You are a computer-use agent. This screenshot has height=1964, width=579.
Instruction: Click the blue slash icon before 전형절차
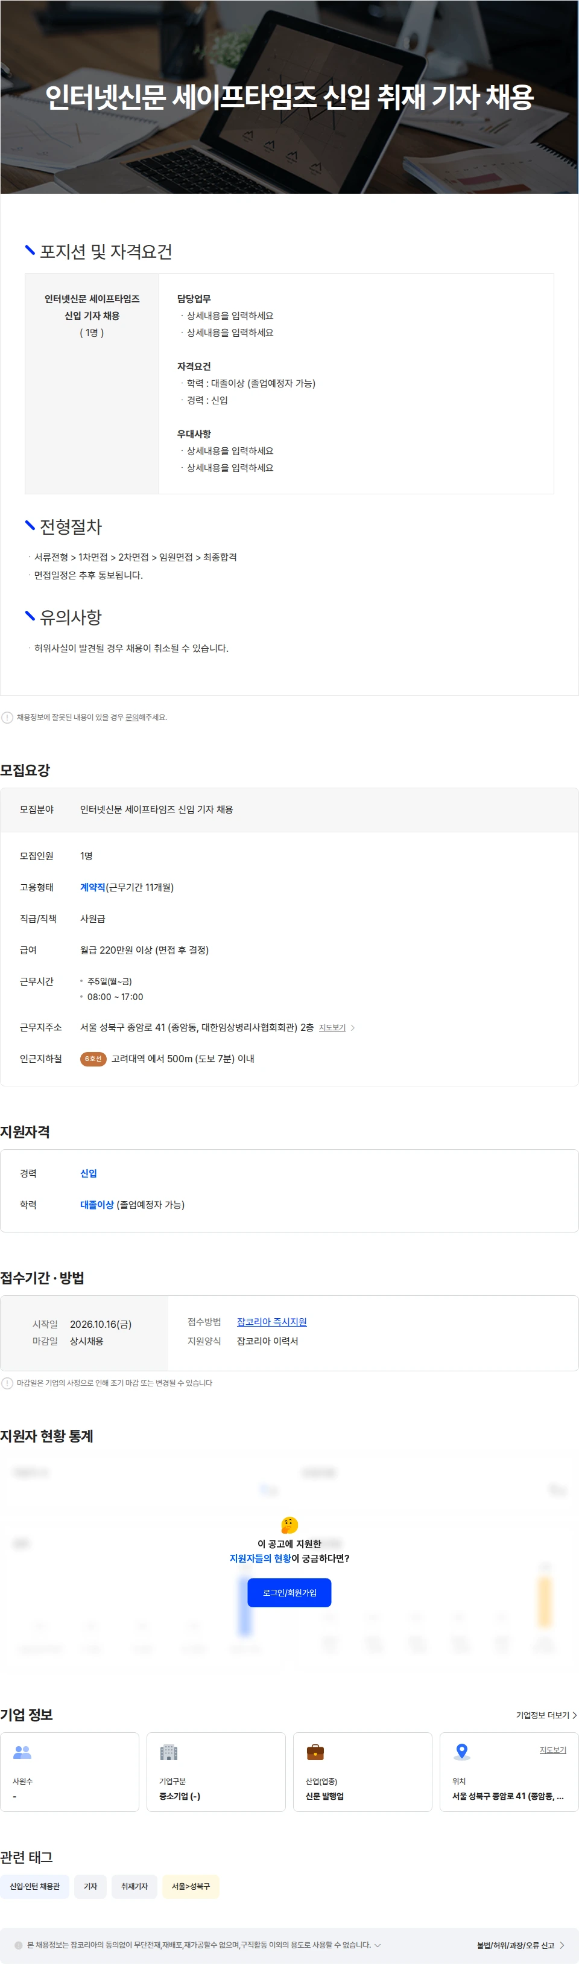coord(30,525)
